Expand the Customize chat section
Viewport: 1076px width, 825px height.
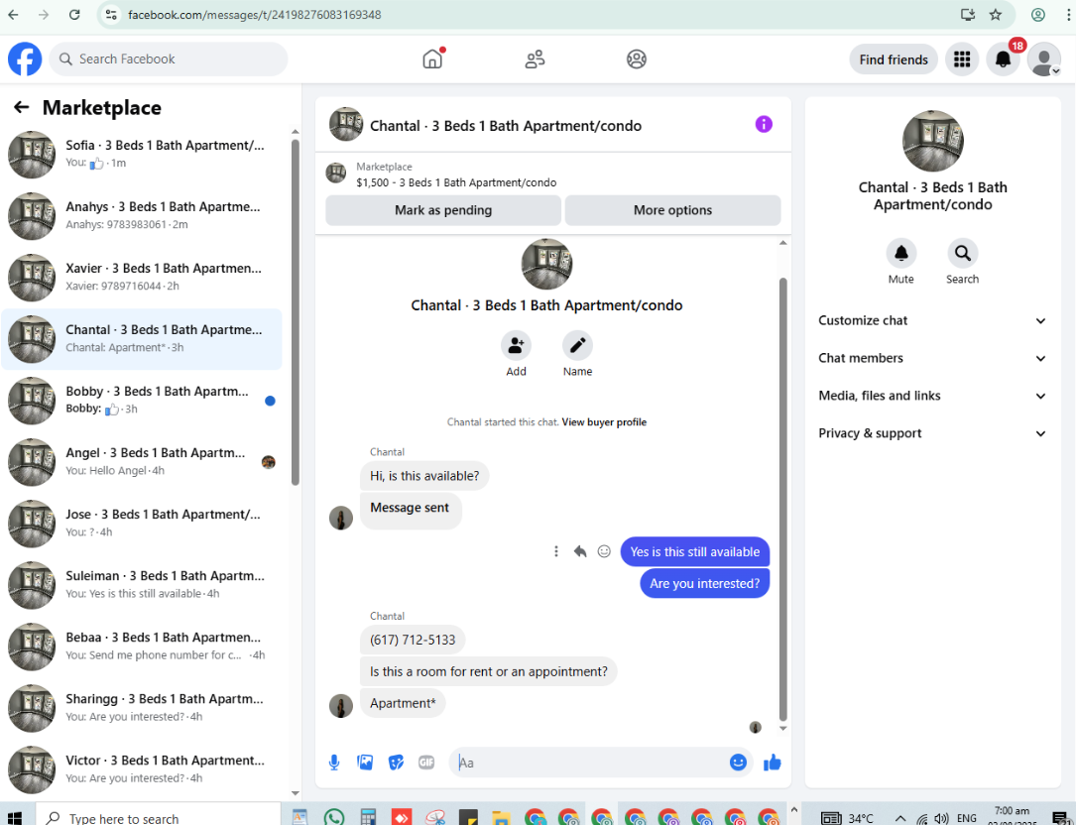932,320
